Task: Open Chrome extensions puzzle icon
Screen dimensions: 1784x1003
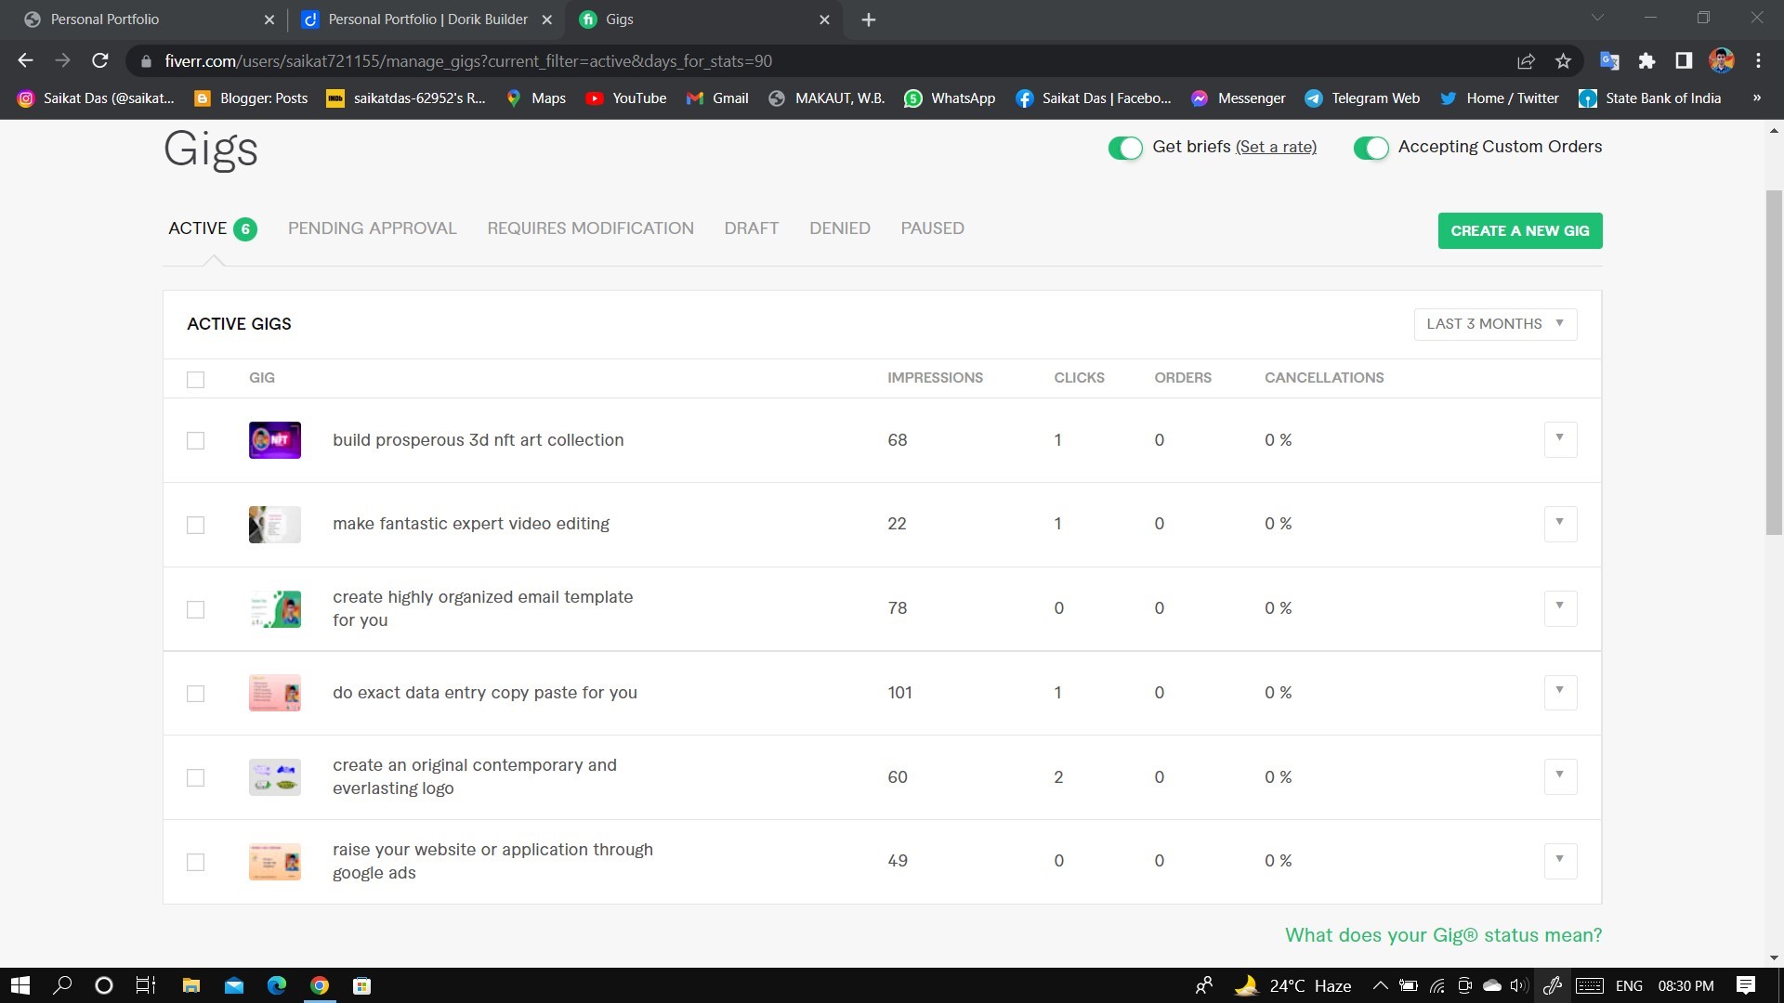Action: tap(1646, 61)
